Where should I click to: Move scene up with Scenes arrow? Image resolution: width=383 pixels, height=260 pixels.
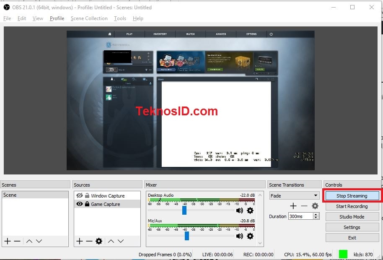coord(29,241)
